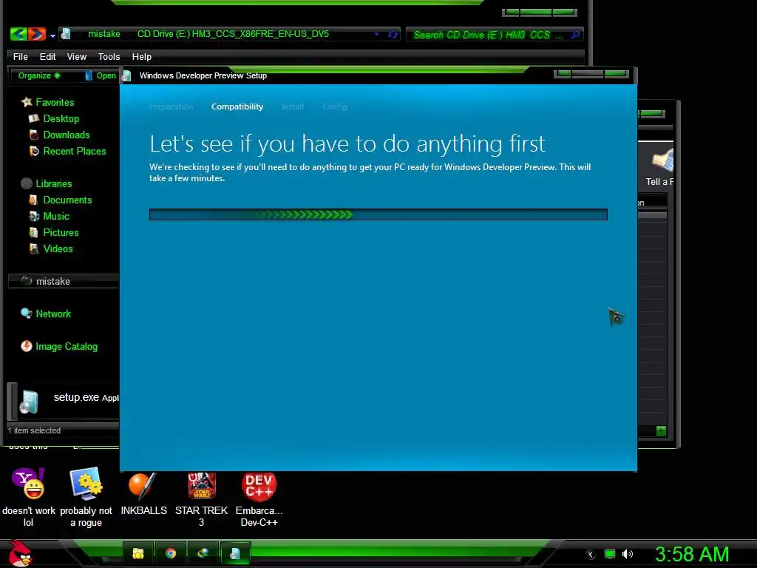This screenshot has width=757, height=568.
Task: Click the Recent Places icon
Action: click(x=34, y=151)
